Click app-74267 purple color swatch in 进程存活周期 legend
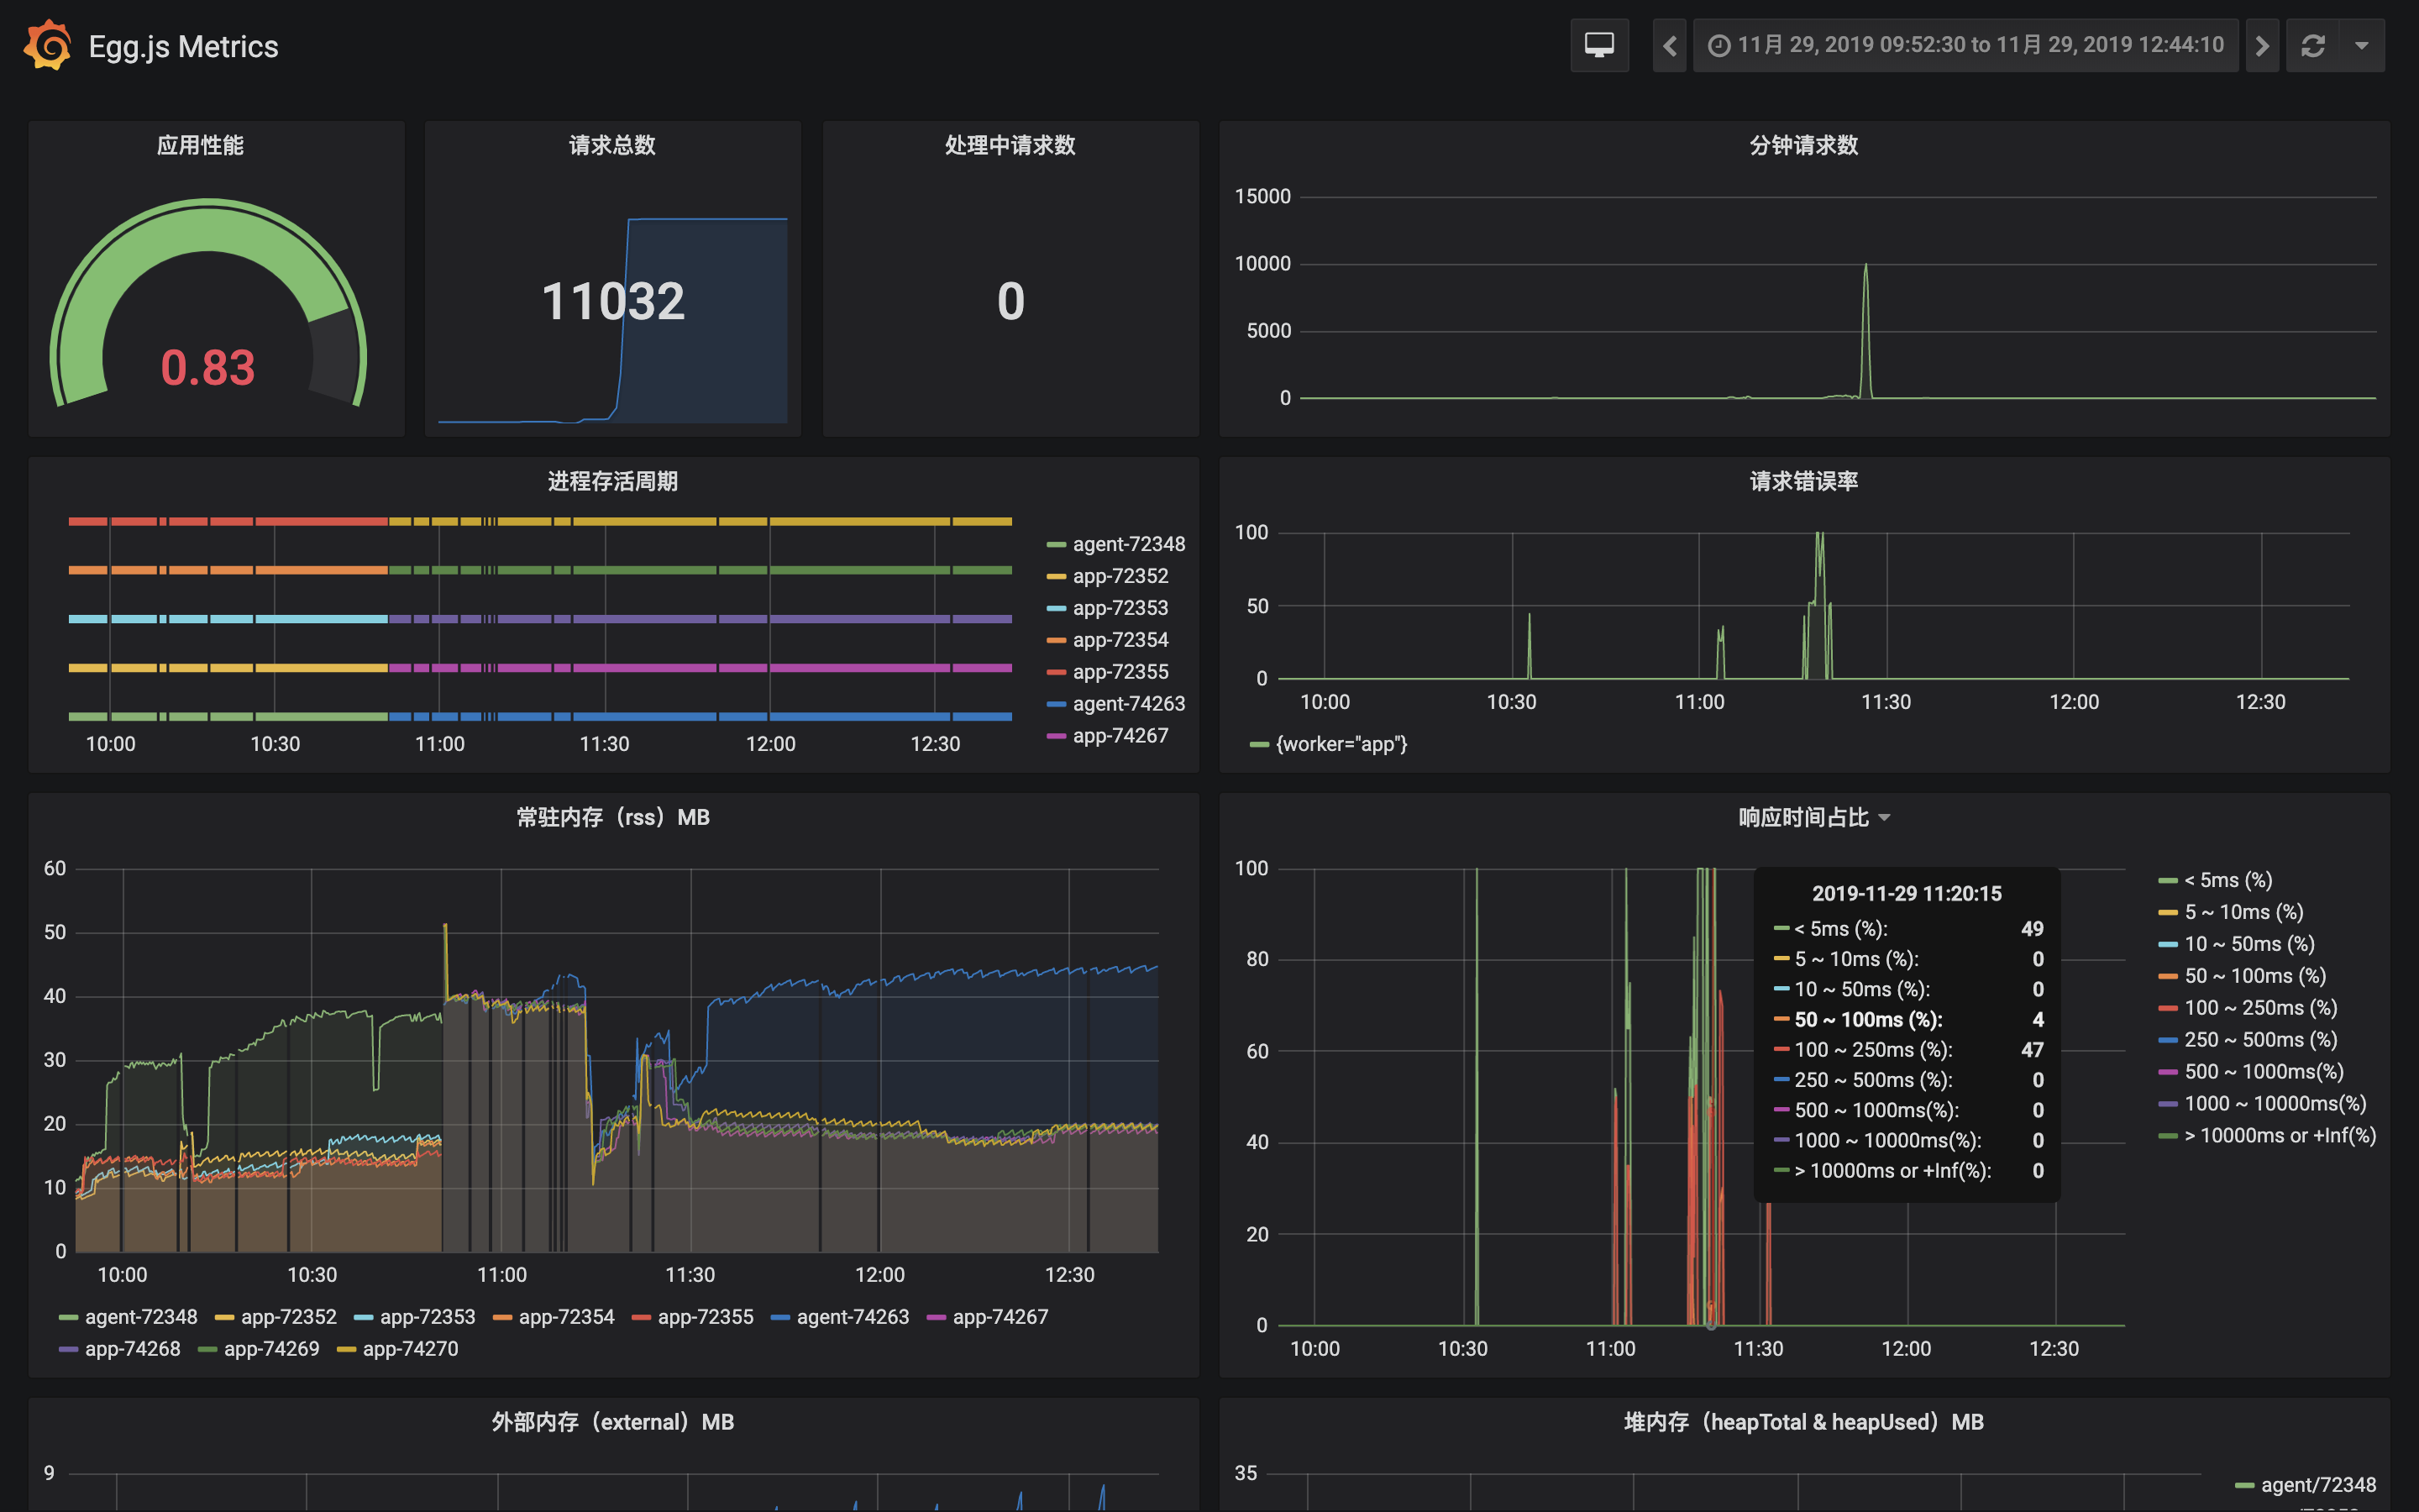 [x=1056, y=736]
